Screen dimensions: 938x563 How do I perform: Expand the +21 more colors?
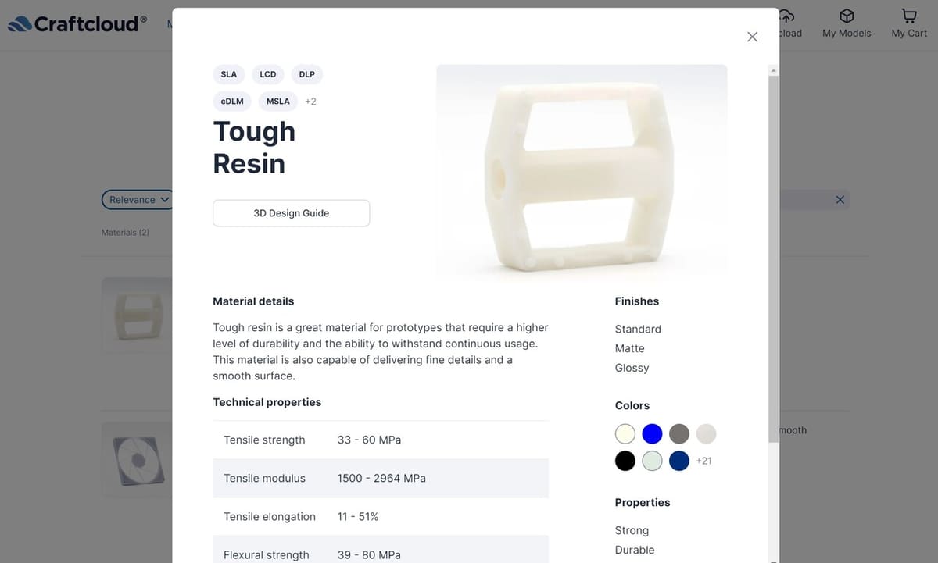tap(704, 461)
